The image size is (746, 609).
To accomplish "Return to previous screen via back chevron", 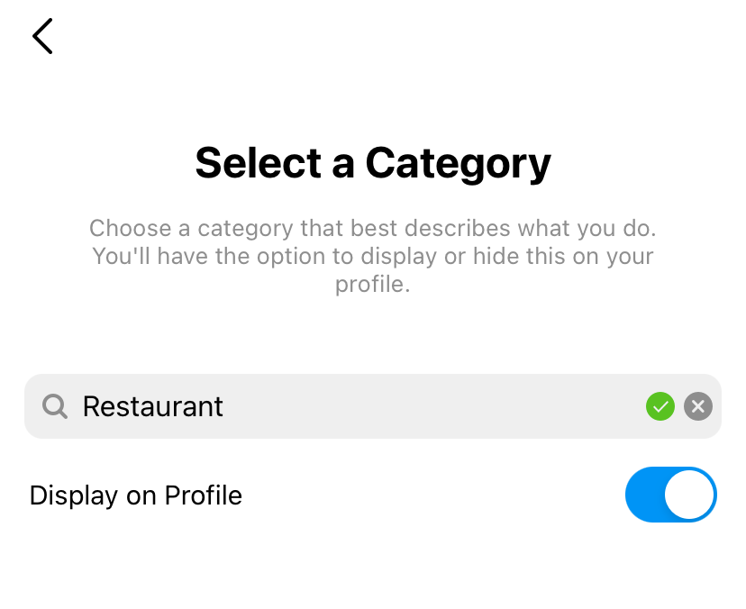I will tap(42, 36).
